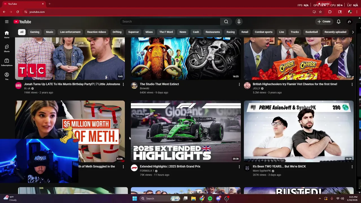361x203 pixels.
Task: Click the search magnifier button
Action: [x=226, y=22]
